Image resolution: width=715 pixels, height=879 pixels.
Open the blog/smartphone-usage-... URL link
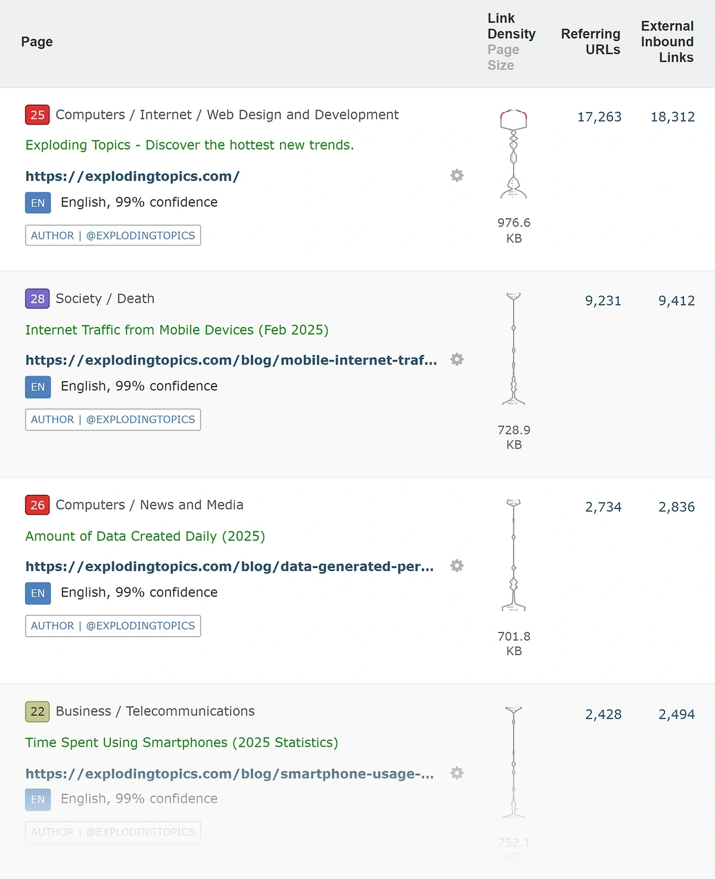(x=229, y=774)
